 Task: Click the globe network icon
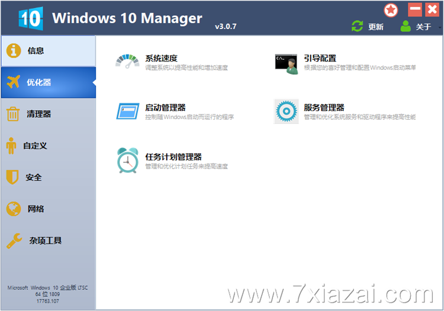(x=14, y=209)
